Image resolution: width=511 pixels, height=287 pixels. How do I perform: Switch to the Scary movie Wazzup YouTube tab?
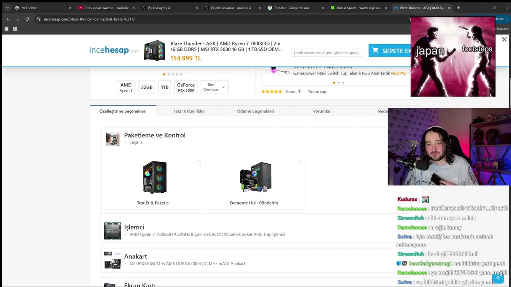pos(106,8)
